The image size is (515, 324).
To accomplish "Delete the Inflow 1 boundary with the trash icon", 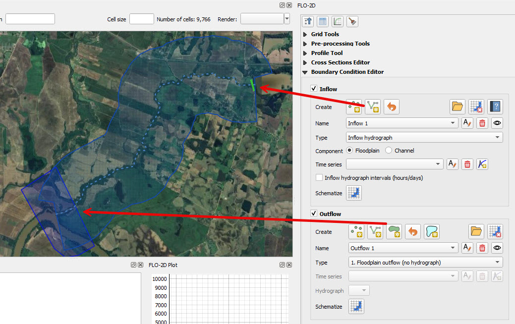I will (481, 123).
